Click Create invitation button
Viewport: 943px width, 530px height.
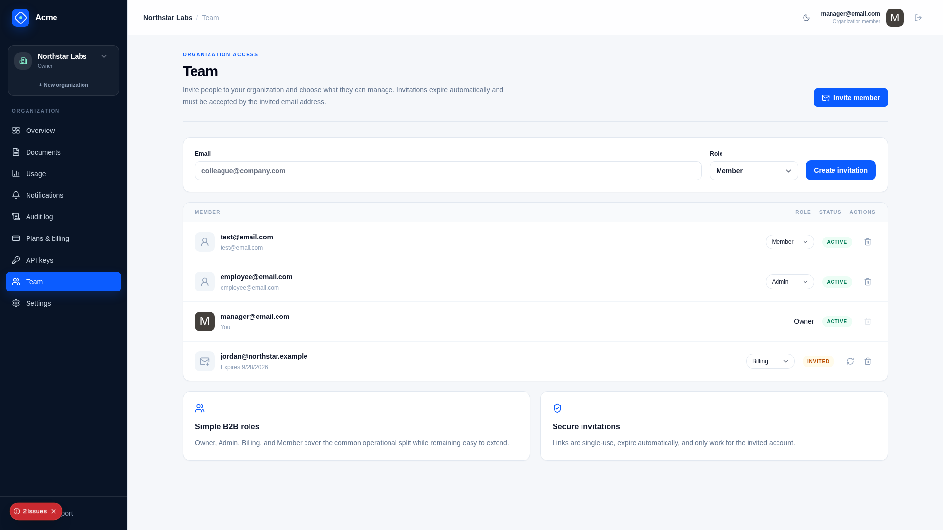tap(840, 170)
